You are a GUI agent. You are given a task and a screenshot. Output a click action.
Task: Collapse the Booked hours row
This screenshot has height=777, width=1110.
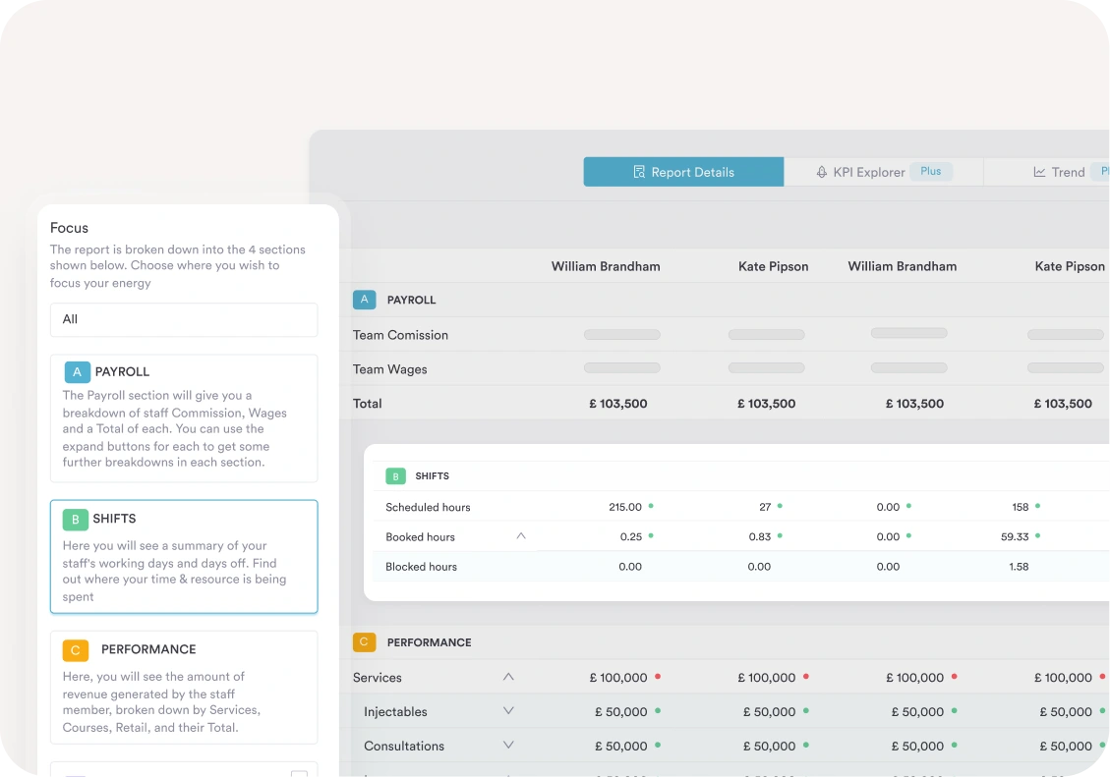pos(521,536)
